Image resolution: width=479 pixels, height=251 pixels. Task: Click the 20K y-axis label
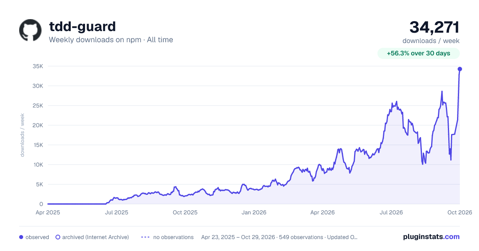tap(38, 125)
